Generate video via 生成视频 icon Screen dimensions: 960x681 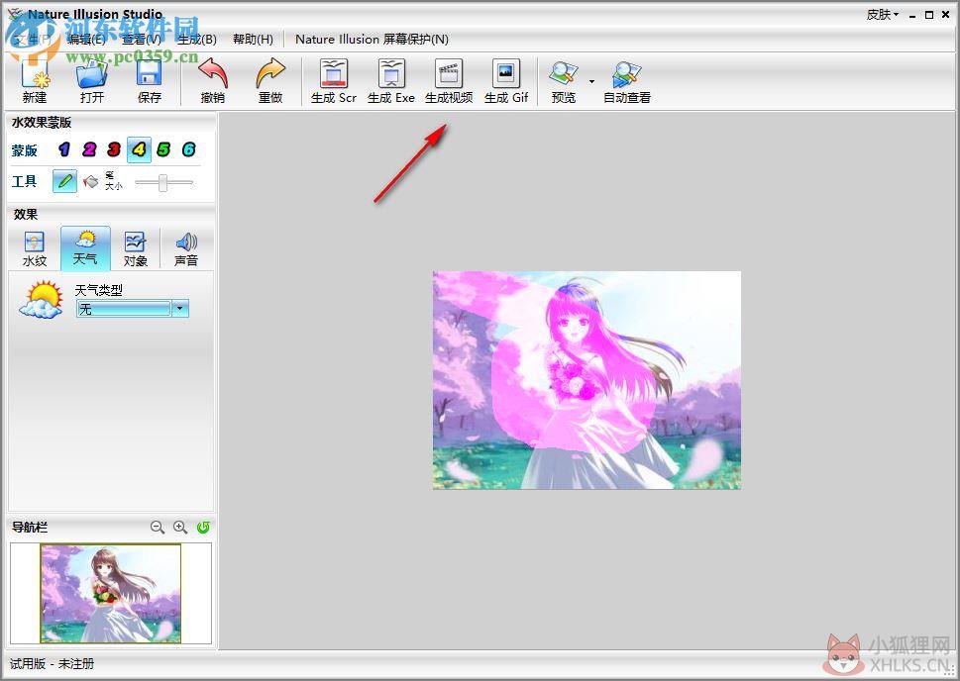point(449,81)
